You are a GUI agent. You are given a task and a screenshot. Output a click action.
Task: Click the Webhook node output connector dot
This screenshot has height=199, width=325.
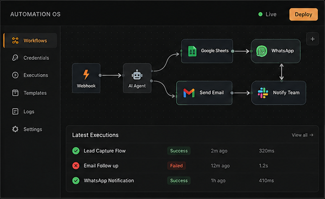(x=100, y=75)
